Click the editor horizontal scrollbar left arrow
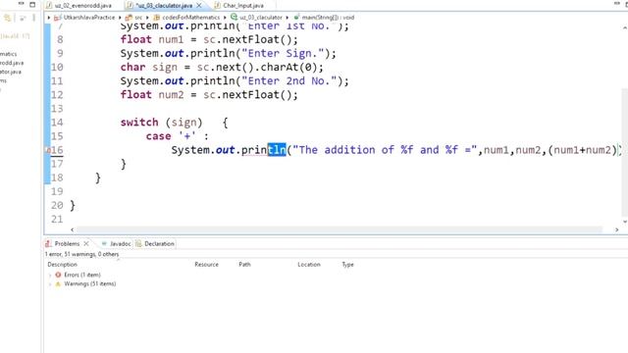628x353 pixels. click(72, 229)
